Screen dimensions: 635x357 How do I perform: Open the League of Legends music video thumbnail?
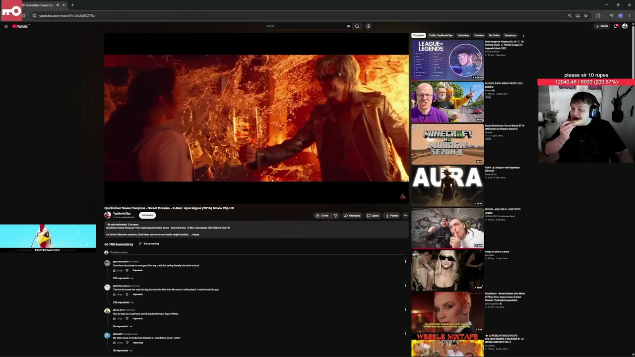click(x=447, y=60)
